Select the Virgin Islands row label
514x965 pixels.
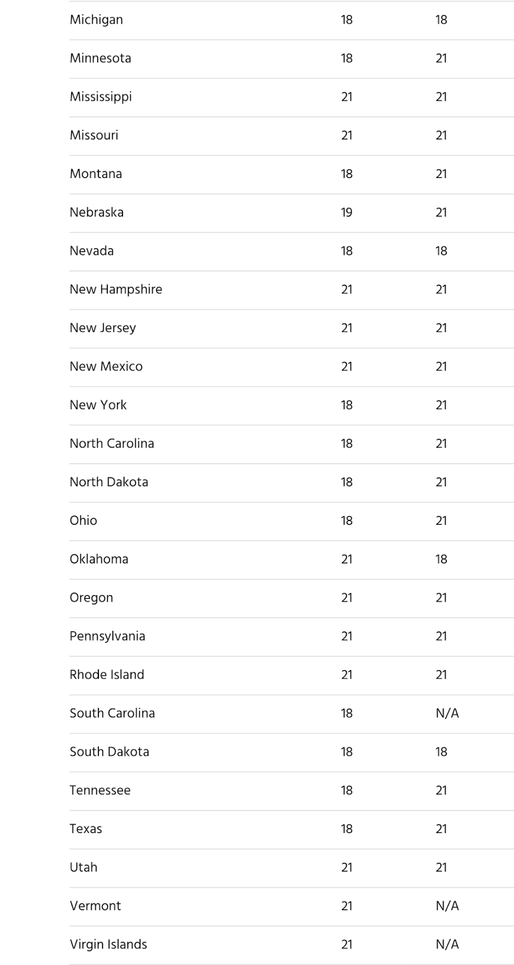coord(108,944)
